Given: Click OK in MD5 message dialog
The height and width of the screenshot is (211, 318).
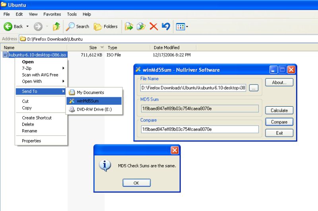Looking at the screenshot, I should tap(136, 183).
